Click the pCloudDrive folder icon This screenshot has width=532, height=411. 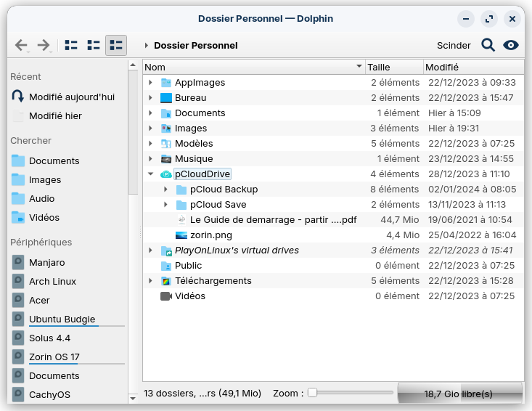coord(165,174)
